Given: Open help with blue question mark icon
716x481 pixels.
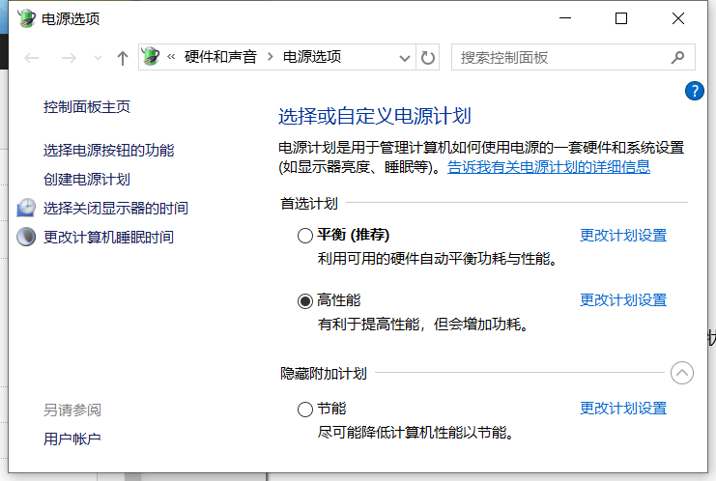Looking at the screenshot, I should 694,91.
